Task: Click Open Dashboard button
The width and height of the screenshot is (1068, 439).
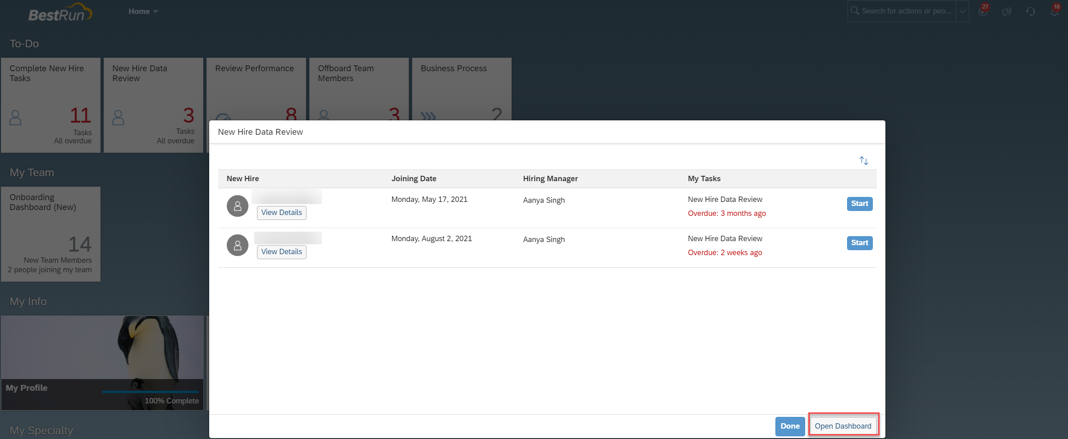Action: 843,426
